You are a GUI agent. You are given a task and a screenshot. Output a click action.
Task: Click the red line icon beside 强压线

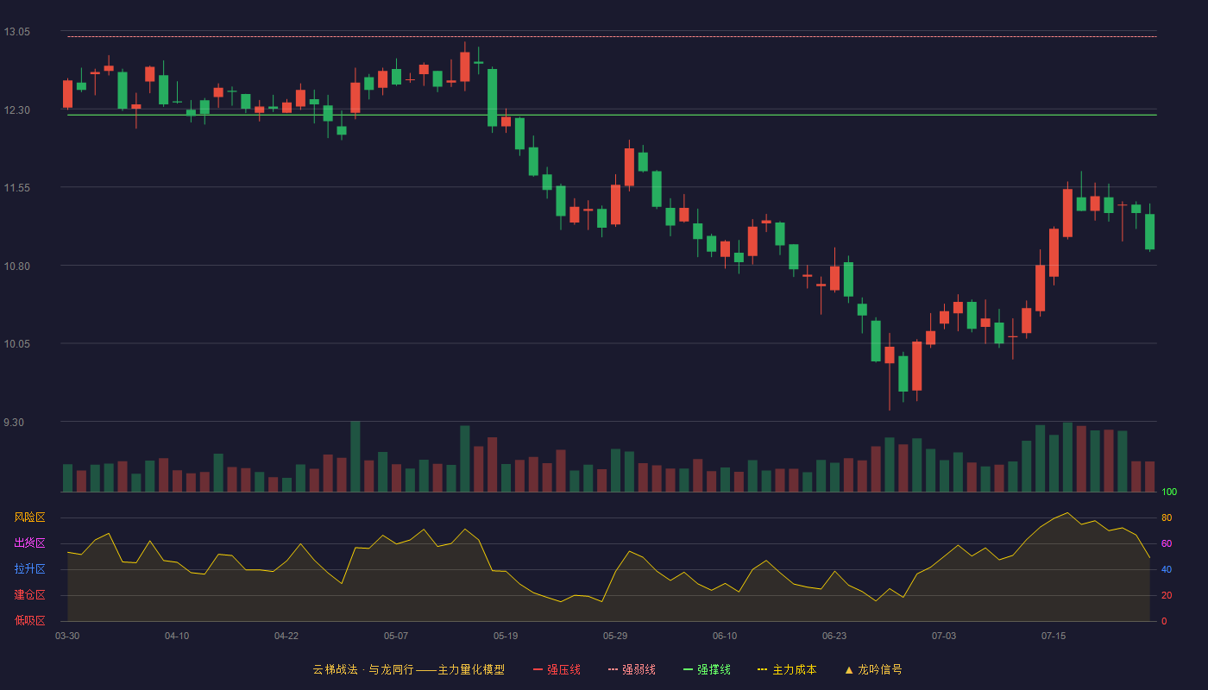coord(538,669)
